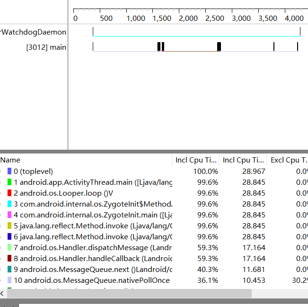The height and width of the screenshot is (307, 308).
Task: Select the WatchdogDaemon thread row label
Action: (x=34, y=32)
